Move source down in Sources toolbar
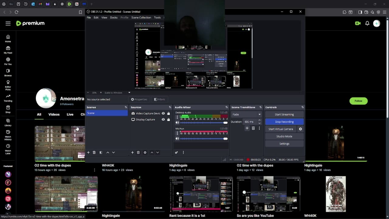 point(157,152)
